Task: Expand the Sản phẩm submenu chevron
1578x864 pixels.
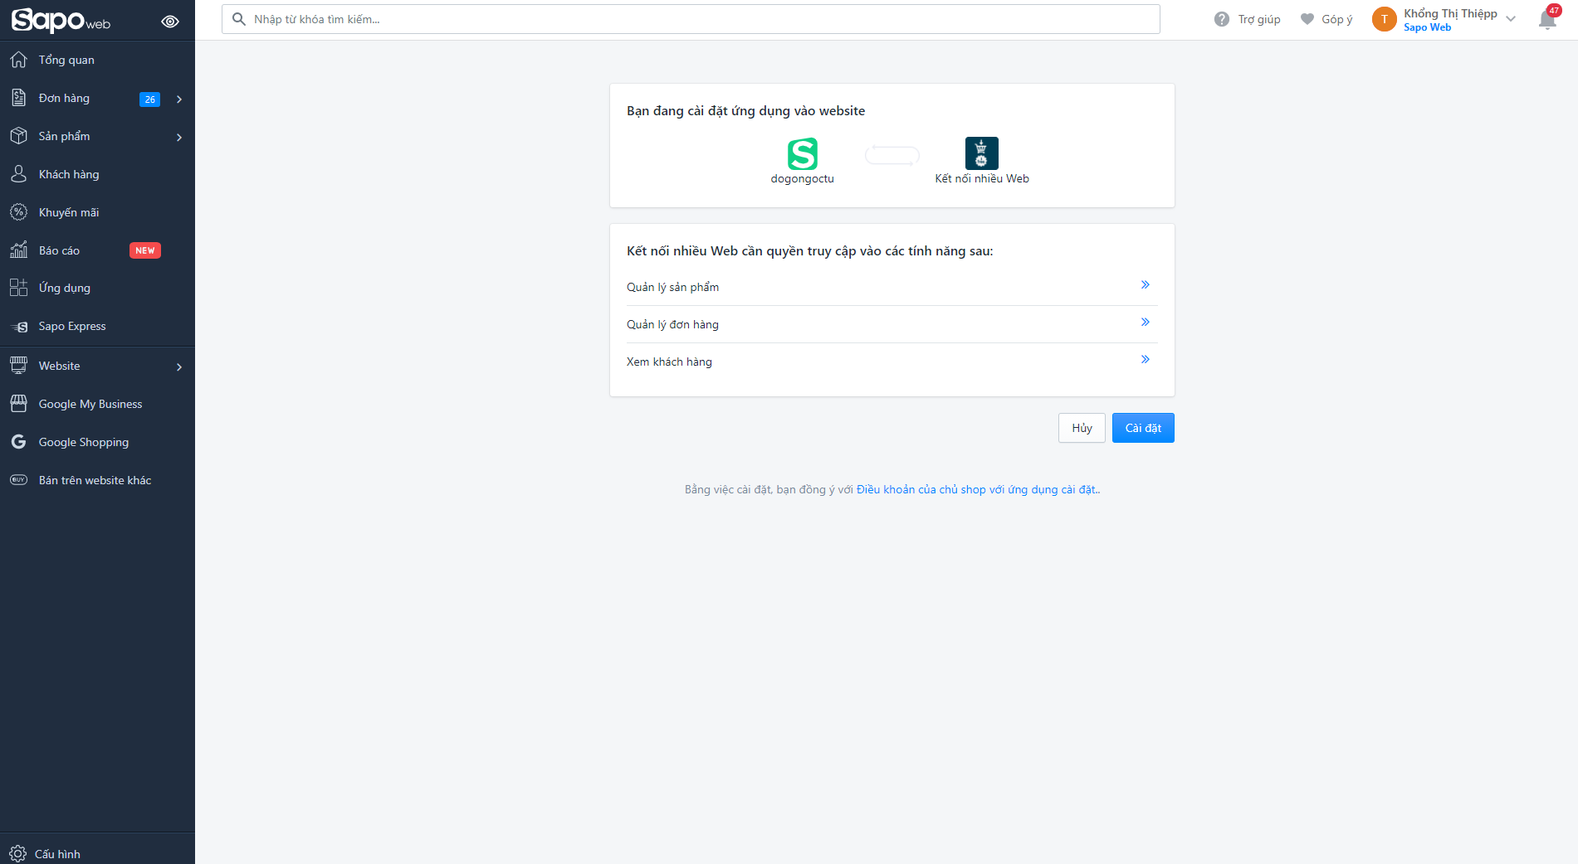Action: click(179, 138)
